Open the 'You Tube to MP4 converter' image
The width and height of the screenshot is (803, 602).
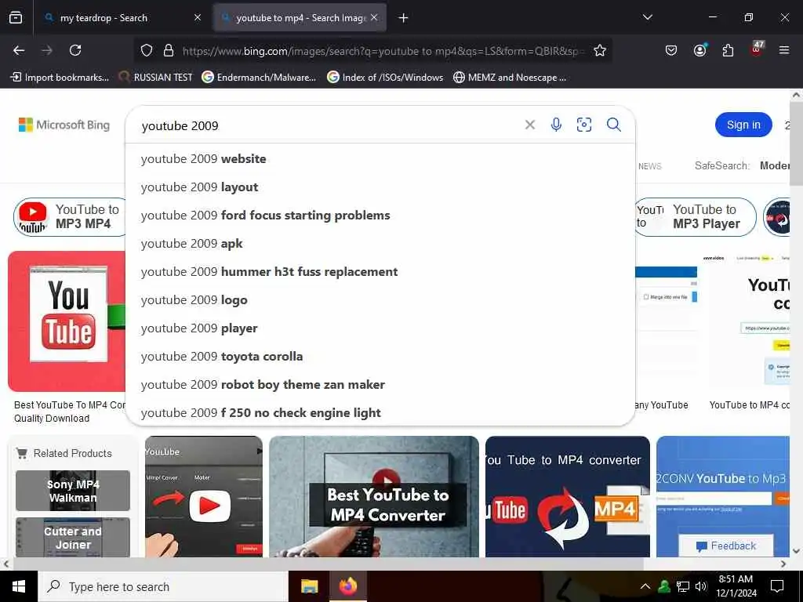click(568, 496)
